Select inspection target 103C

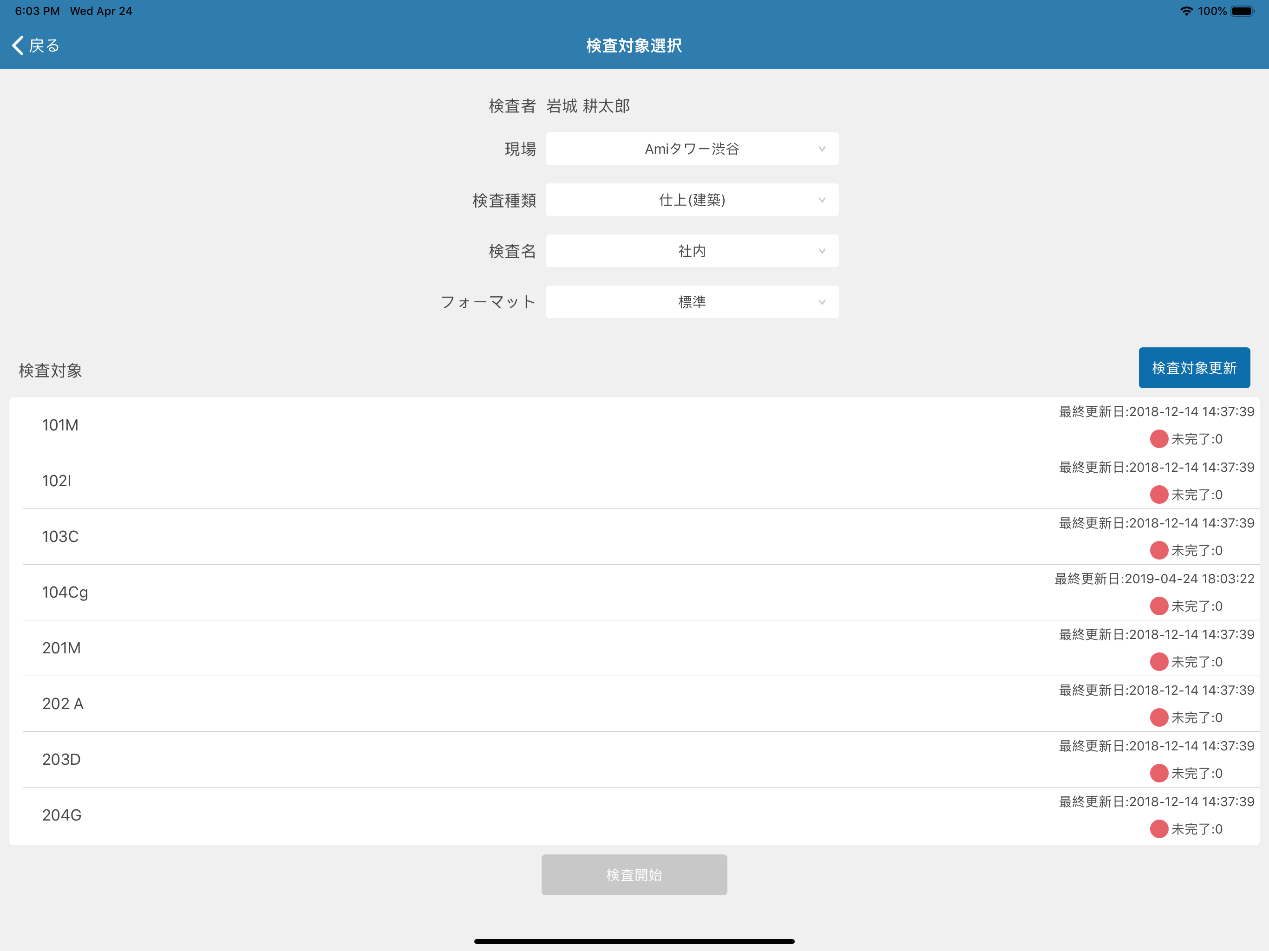[634, 536]
